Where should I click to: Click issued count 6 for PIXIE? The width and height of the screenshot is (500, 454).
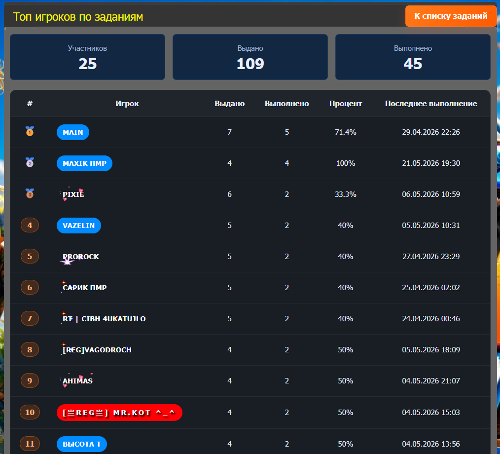coord(230,194)
